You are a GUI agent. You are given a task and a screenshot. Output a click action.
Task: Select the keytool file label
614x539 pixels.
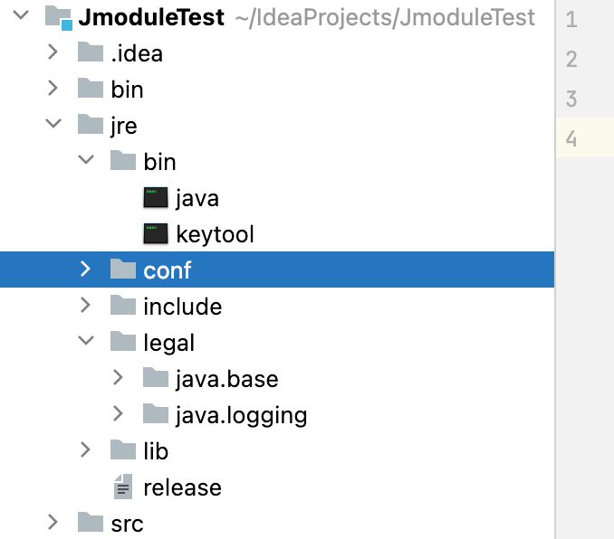tap(215, 234)
